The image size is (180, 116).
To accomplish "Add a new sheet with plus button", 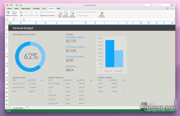I will [x=27, y=107].
